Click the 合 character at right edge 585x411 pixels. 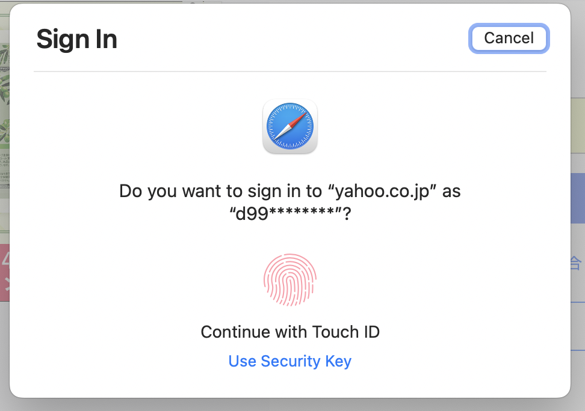click(576, 263)
